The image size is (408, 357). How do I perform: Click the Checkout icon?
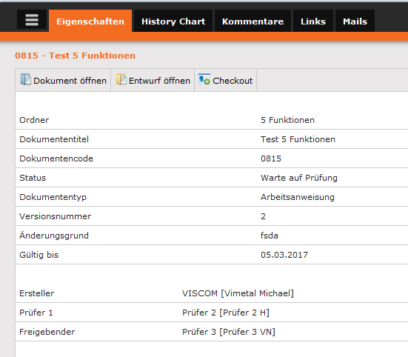point(204,79)
